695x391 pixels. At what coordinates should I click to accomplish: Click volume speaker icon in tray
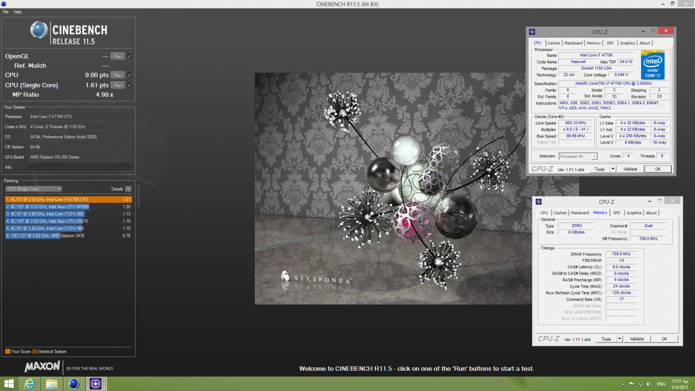(x=649, y=384)
